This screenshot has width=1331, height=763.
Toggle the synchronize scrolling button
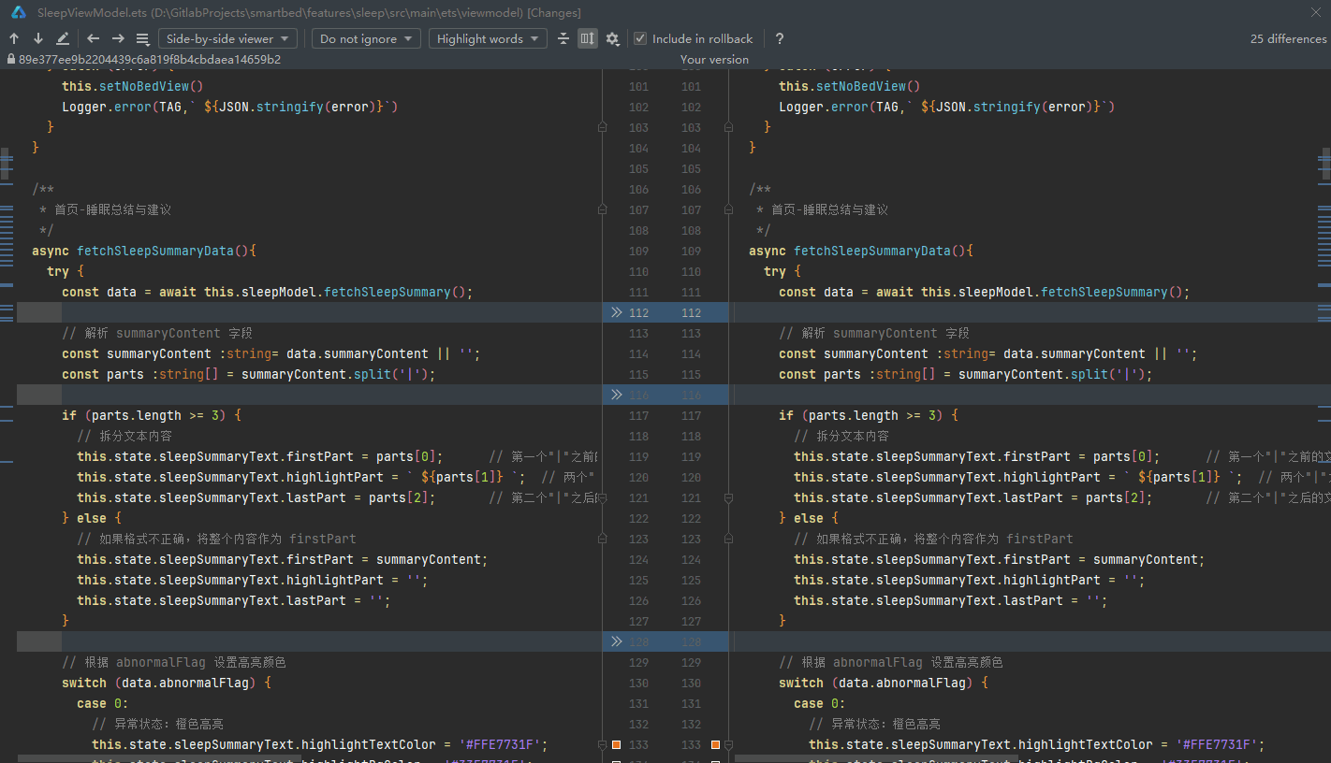(587, 38)
